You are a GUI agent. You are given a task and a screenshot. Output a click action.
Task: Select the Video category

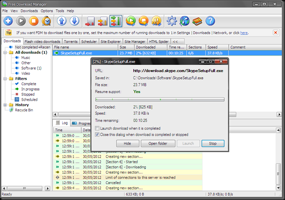point(26,74)
